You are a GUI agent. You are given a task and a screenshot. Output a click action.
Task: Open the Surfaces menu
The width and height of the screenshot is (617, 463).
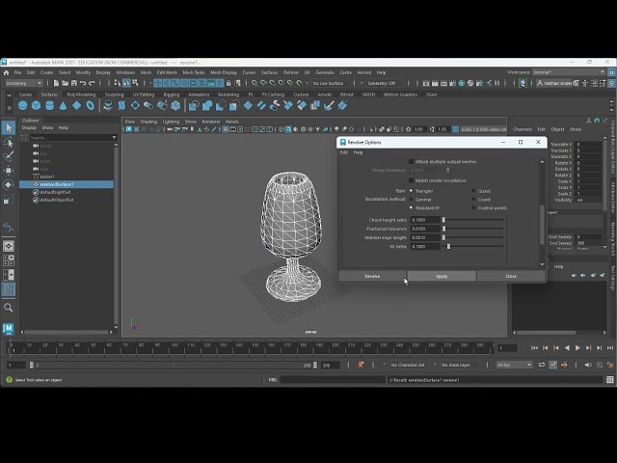click(270, 72)
